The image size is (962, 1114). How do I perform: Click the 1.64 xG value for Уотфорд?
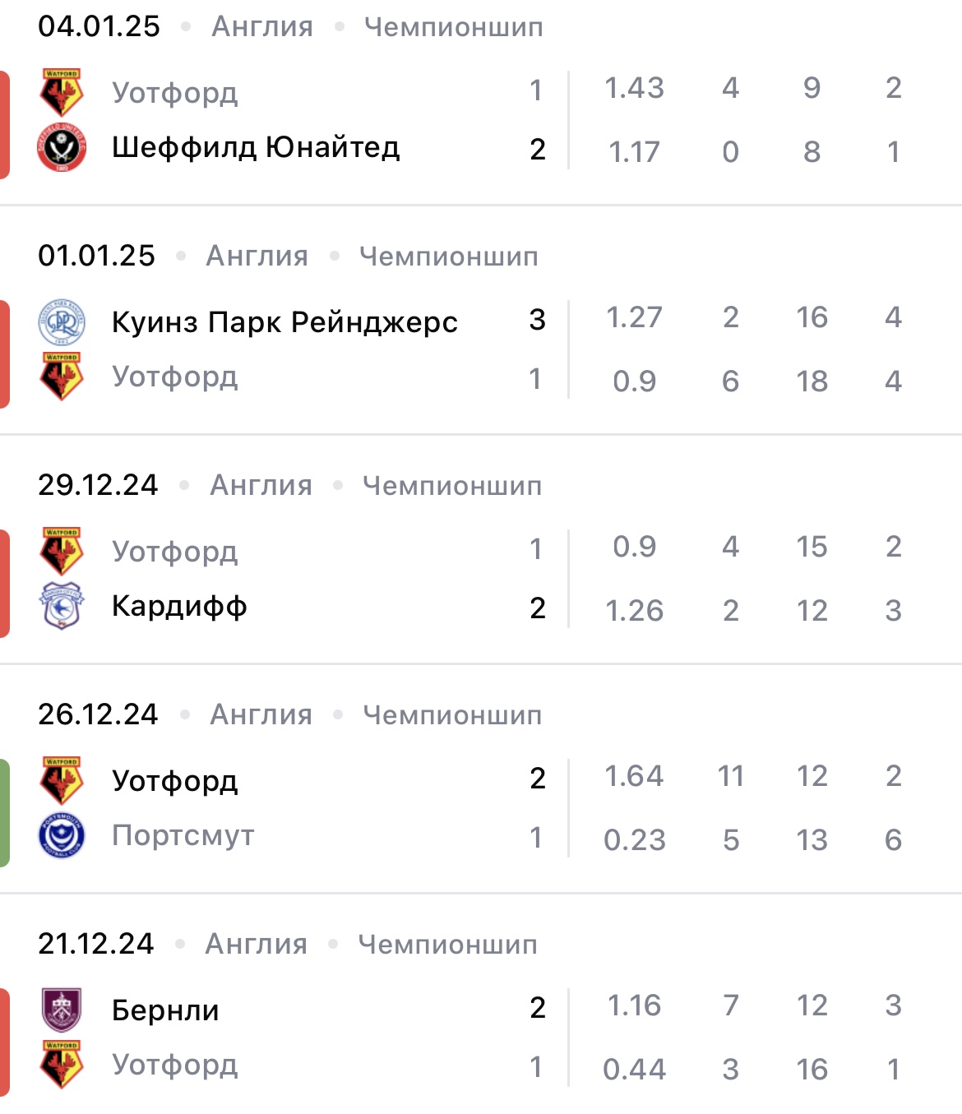tap(633, 776)
